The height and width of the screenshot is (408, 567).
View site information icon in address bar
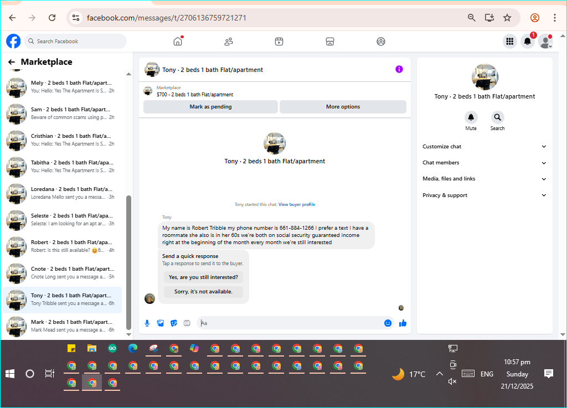pyautogui.click(x=75, y=18)
